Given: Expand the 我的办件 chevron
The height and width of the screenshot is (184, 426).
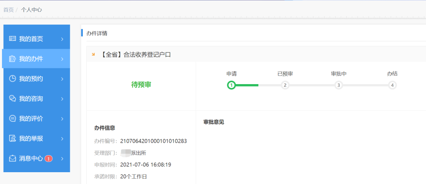Looking at the screenshot, I should (x=62, y=59).
